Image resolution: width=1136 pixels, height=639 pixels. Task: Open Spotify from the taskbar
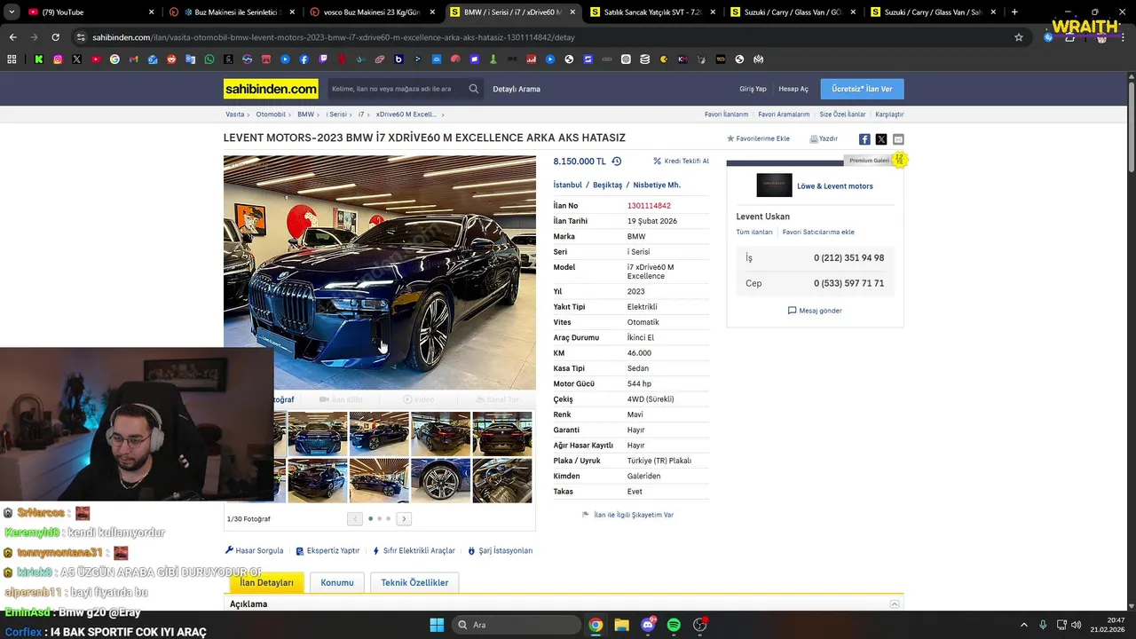674,625
